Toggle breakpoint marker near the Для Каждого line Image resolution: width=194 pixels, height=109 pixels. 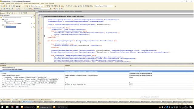pyautogui.click(x=40, y=43)
